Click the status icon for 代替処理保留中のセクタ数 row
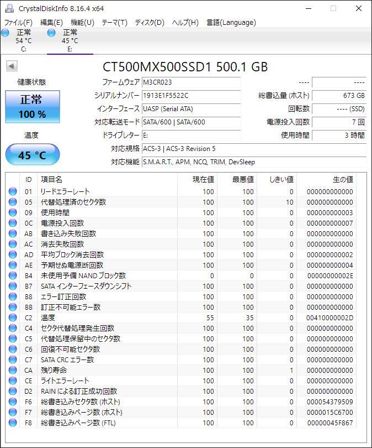The height and width of the screenshot is (448, 372). point(13,338)
